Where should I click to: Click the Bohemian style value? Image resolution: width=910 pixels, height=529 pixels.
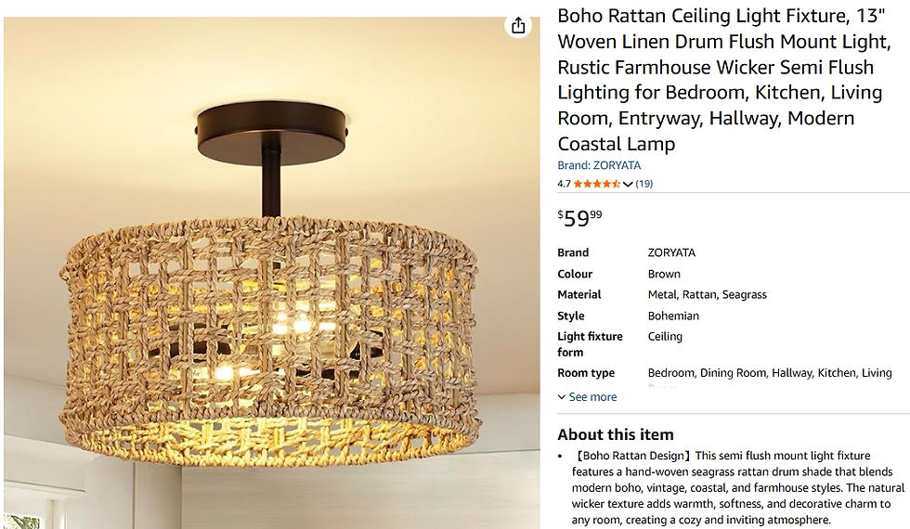(673, 316)
